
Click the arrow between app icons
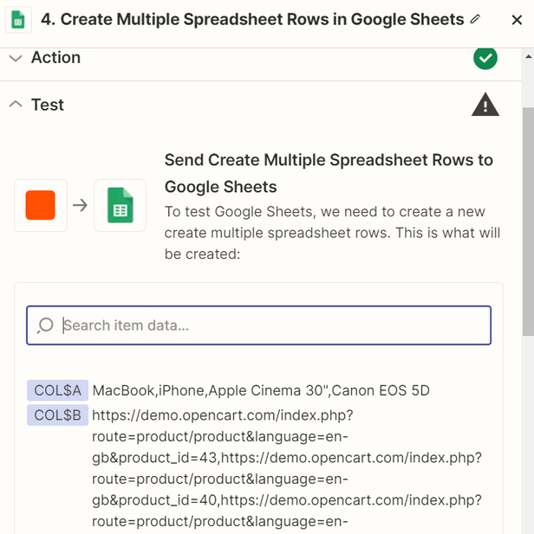[x=80, y=205]
